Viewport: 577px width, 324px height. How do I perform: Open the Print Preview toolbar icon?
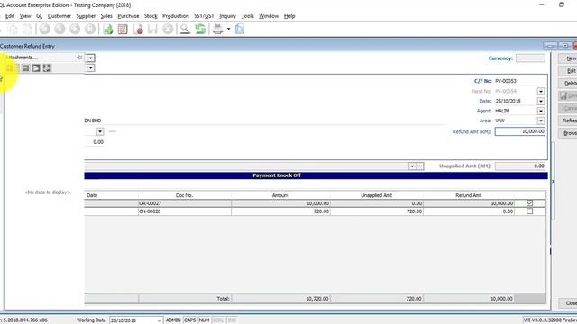click(x=240, y=29)
